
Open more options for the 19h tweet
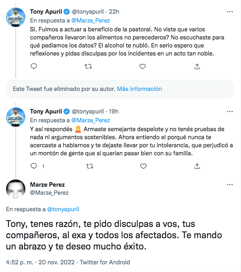[x=230, y=111]
